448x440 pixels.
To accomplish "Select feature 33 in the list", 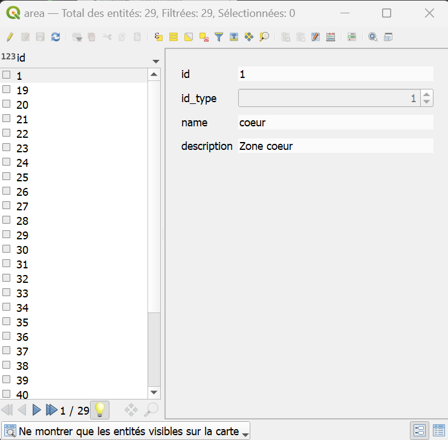I will point(74,293).
